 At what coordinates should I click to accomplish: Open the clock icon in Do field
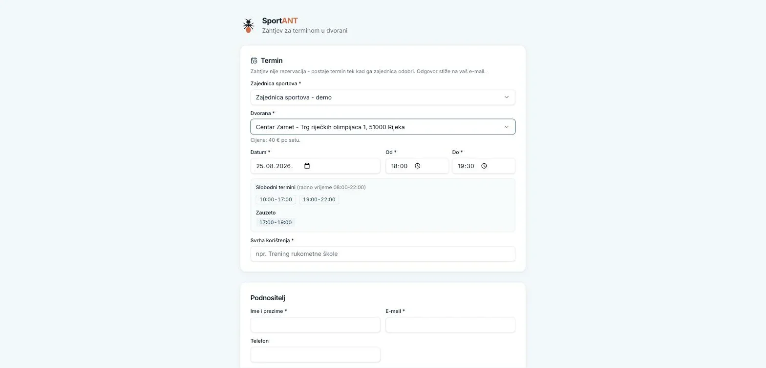(x=484, y=166)
